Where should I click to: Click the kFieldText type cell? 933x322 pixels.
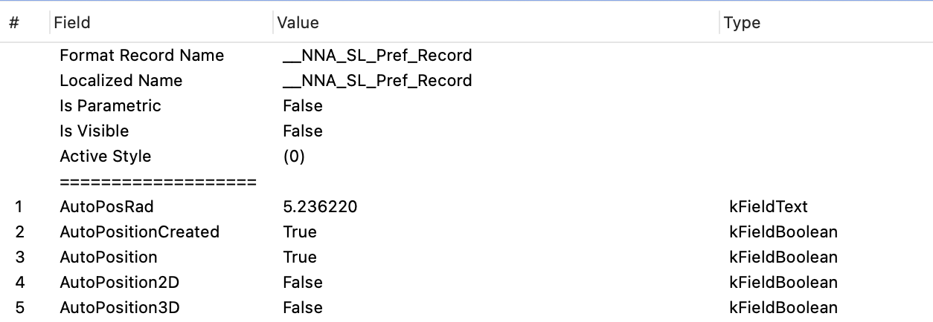click(769, 207)
